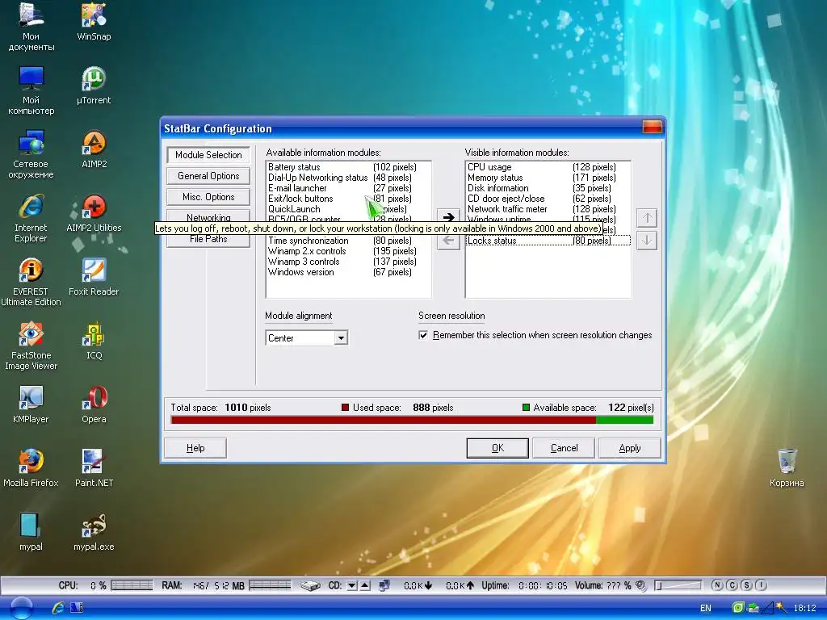Viewport: 827px width, 620px height.
Task: Select the Paint.NET desktop shortcut
Action: point(94,467)
